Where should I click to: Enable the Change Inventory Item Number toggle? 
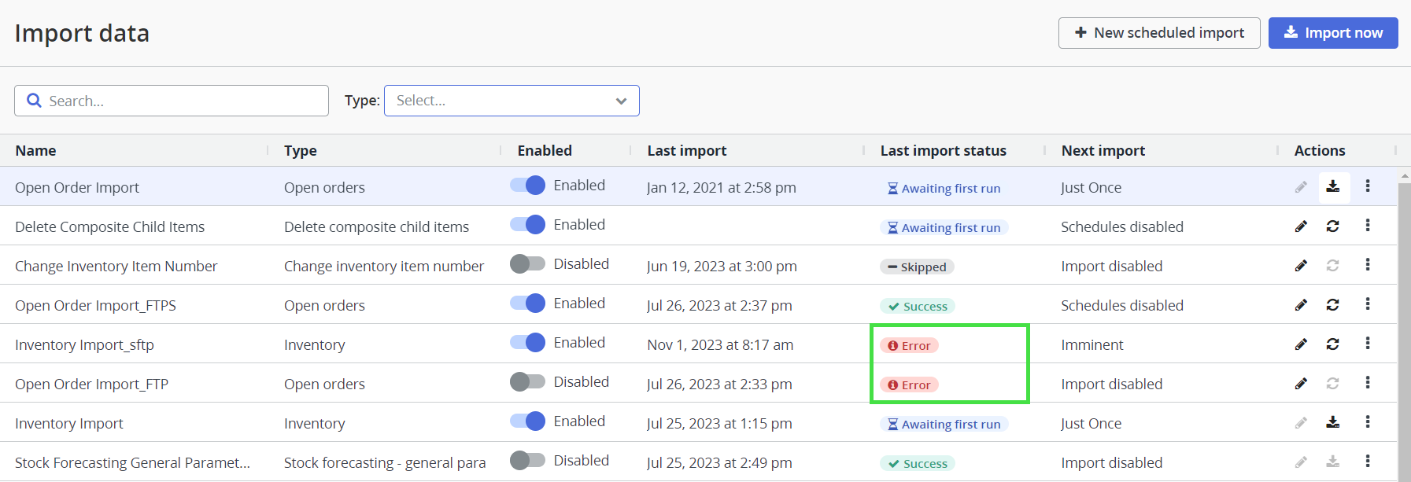527,264
